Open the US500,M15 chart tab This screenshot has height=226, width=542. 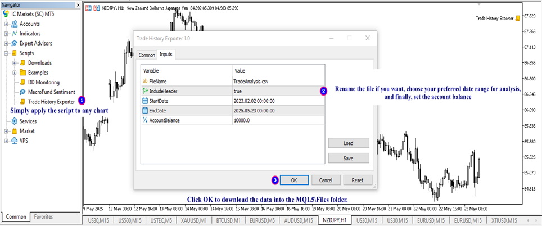pos(130,220)
